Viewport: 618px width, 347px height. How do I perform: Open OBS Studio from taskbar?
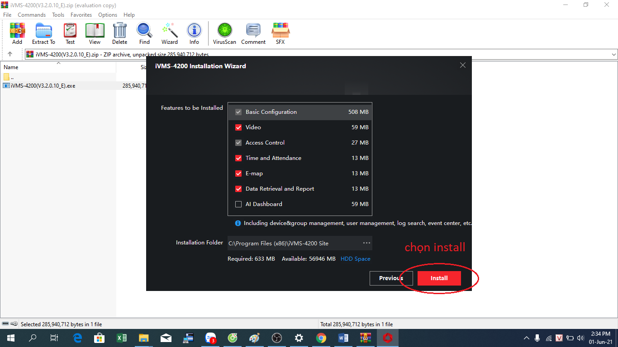tap(277, 338)
